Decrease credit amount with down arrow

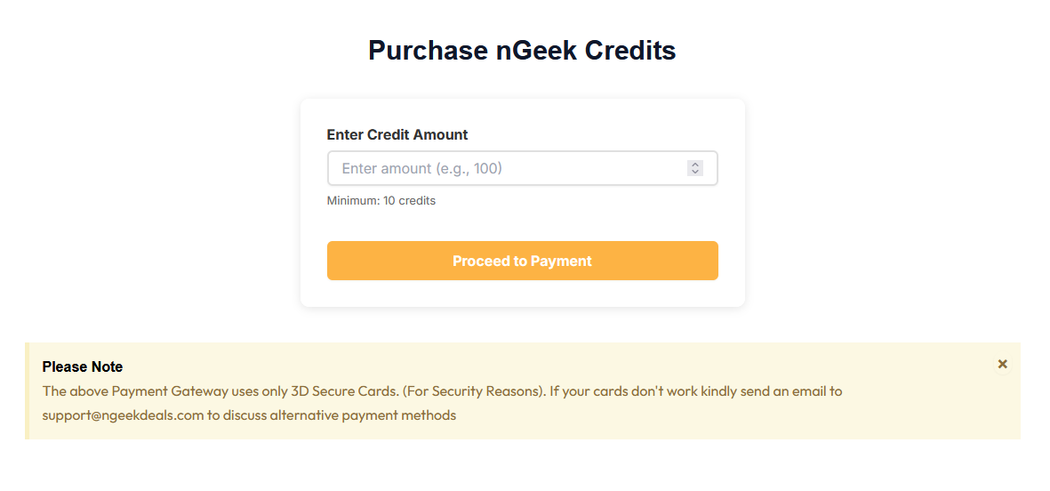click(x=695, y=172)
